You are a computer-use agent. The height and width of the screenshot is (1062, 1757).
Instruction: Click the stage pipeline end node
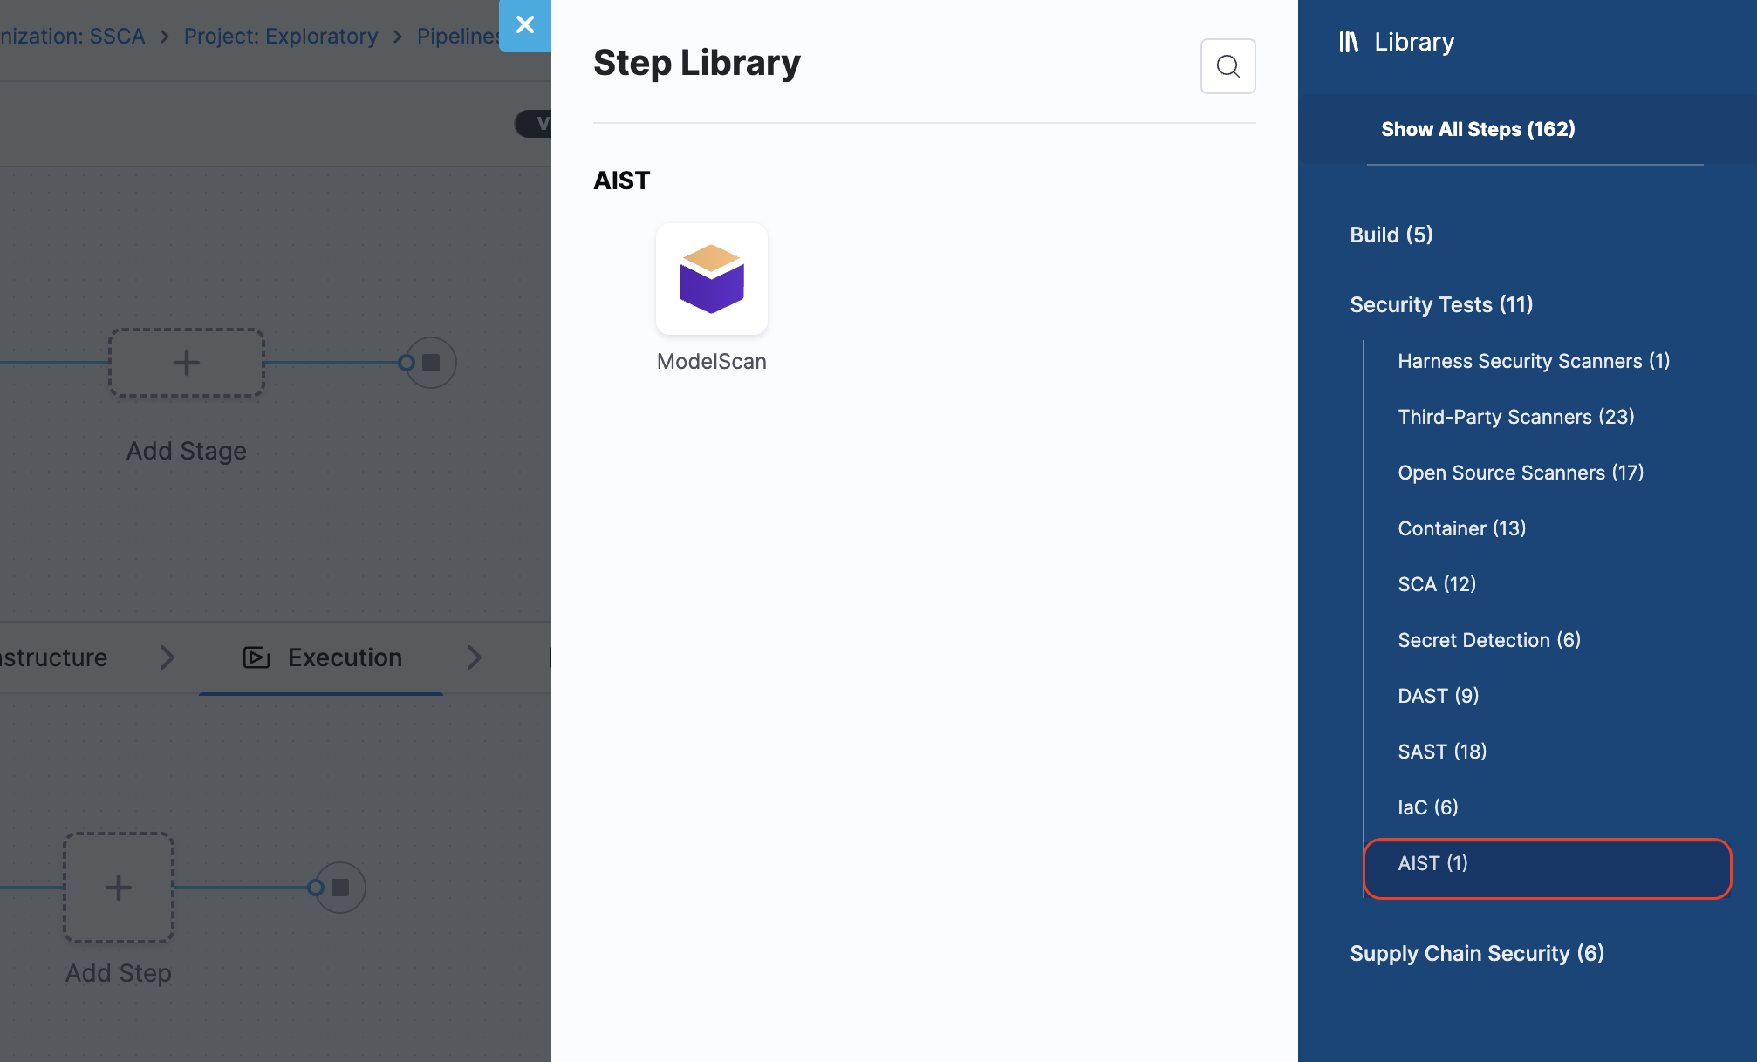[431, 363]
